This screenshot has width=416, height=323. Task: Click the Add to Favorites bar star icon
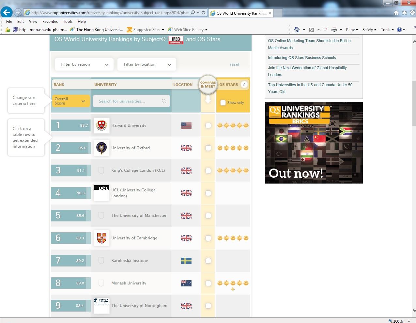click(8, 30)
